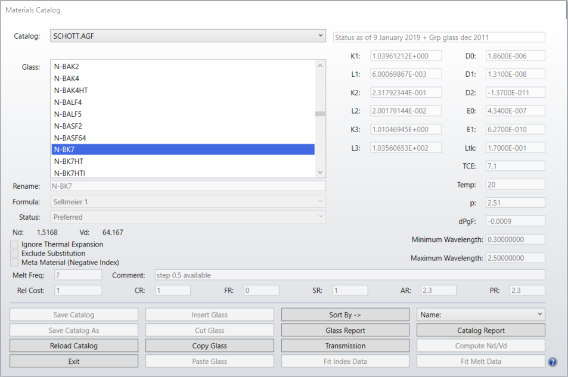This screenshot has height=377, width=568.
Task: Click the glass list scroll down arrow
Action: (320, 172)
